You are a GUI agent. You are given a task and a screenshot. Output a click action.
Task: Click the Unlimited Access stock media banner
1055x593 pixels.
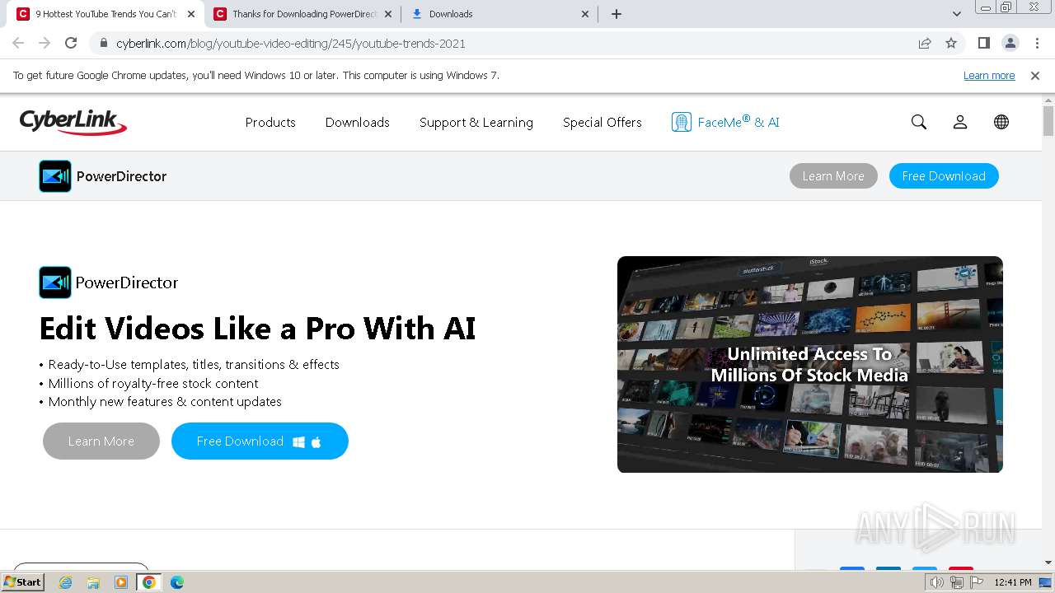809,365
